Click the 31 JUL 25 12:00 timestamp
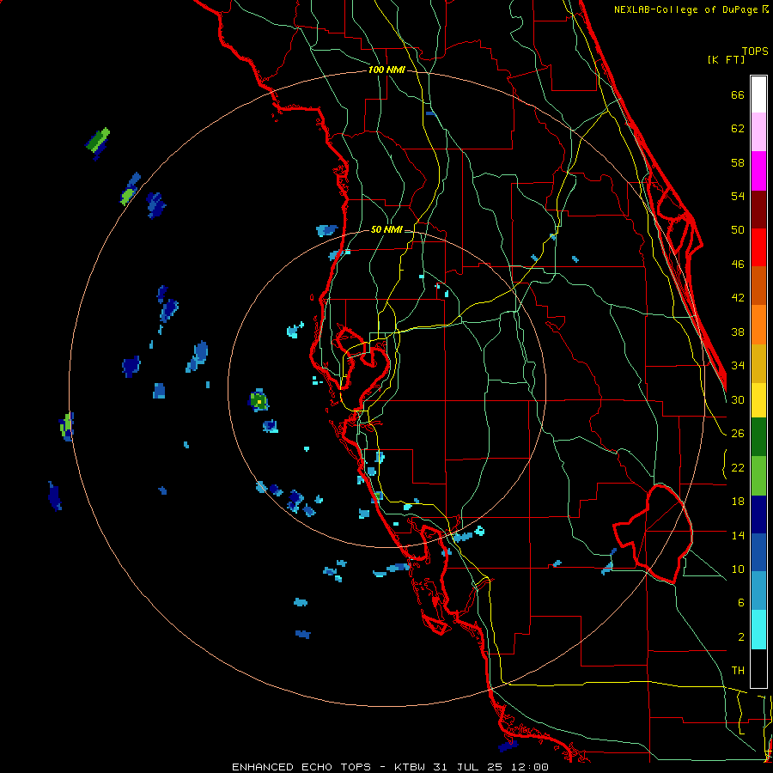 click(490, 767)
